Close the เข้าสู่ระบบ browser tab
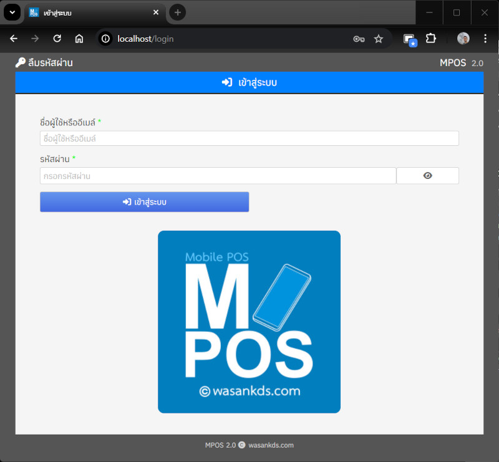This screenshot has height=462, width=499. (x=156, y=12)
